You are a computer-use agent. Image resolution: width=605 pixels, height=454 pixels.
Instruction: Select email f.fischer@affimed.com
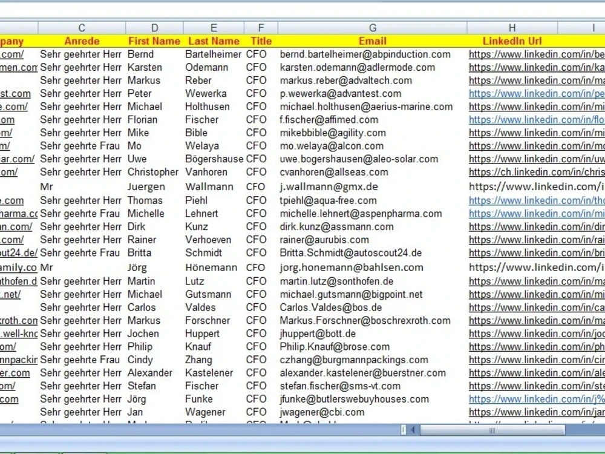point(329,120)
